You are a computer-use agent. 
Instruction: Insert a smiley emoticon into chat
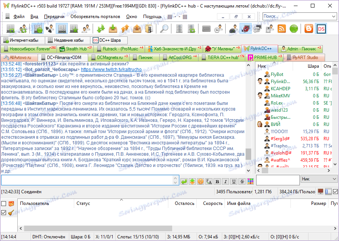tap(200, 180)
